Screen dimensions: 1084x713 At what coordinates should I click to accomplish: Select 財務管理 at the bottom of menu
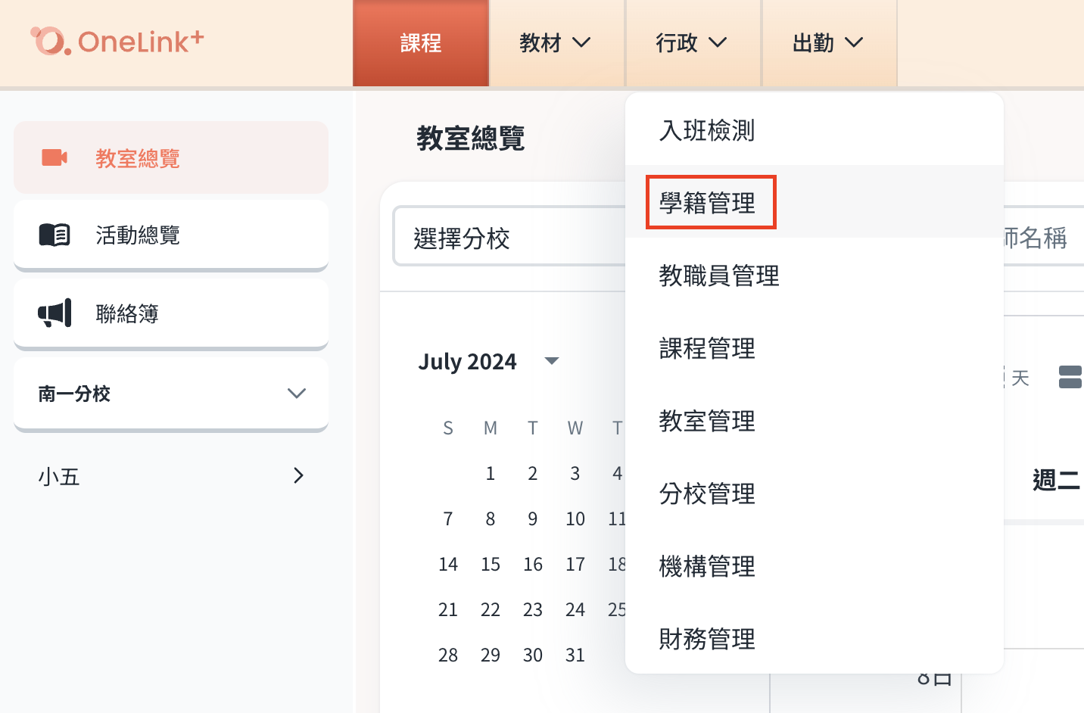706,639
